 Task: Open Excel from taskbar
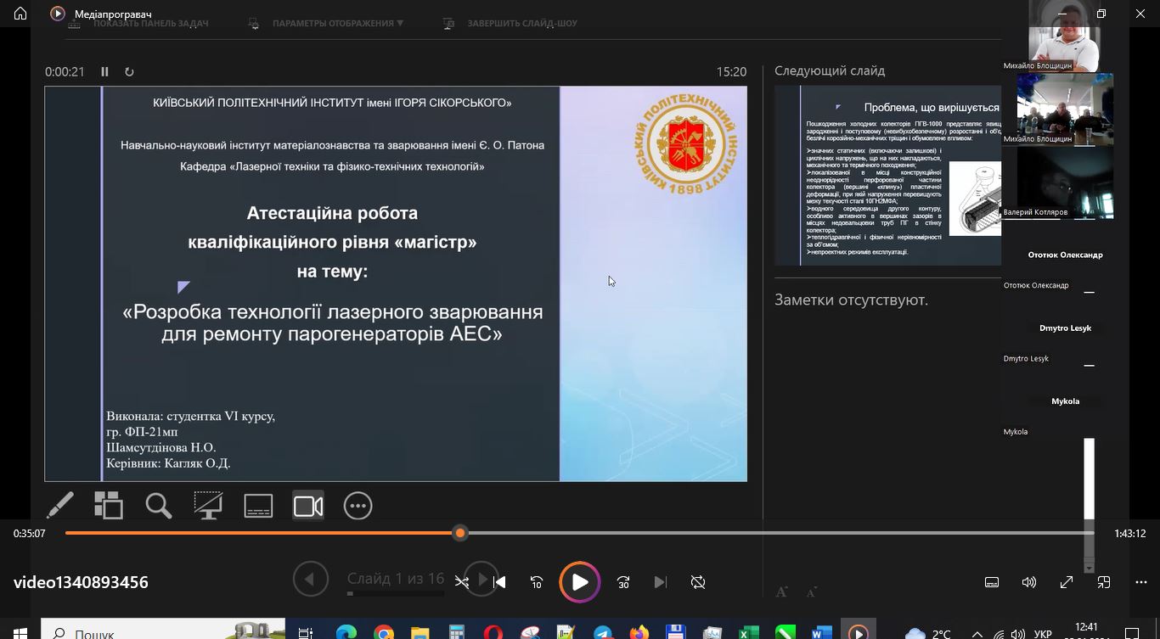[749, 631]
